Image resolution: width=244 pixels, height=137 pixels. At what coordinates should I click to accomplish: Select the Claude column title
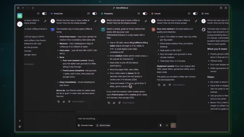(157, 13)
